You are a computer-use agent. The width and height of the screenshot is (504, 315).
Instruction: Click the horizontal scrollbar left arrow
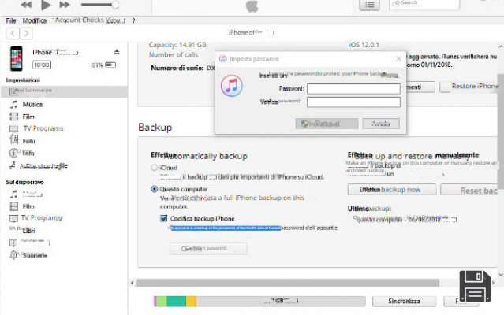(x=132, y=283)
